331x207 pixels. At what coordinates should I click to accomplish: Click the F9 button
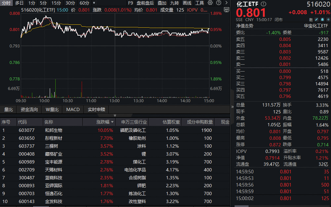tap(130, 3)
